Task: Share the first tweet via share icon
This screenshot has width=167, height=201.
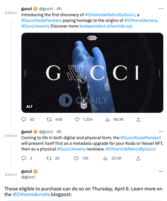Action: click(138, 120)
